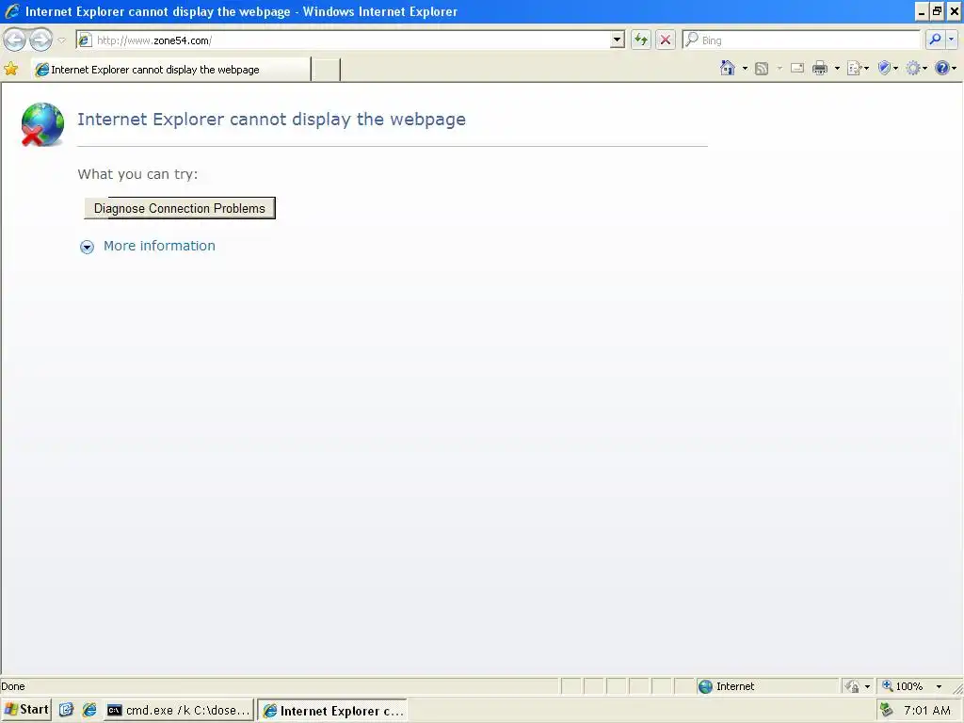The image size is (964, 723).
Task: Expand the More information arrow
Action: [x=87, y=247]
